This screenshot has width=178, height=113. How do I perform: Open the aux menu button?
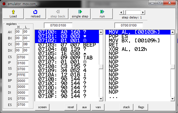[84, 107]
